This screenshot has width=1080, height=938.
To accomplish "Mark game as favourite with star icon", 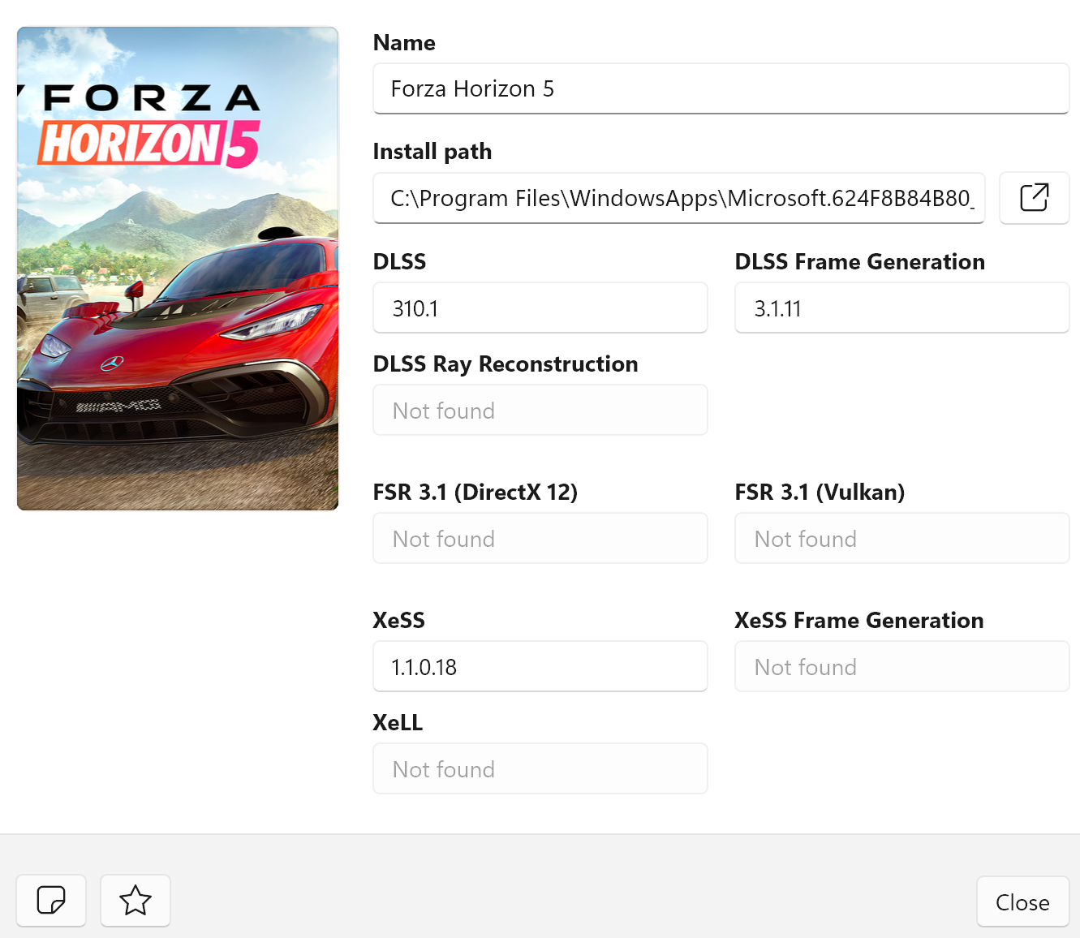I will tap(136, 900).
